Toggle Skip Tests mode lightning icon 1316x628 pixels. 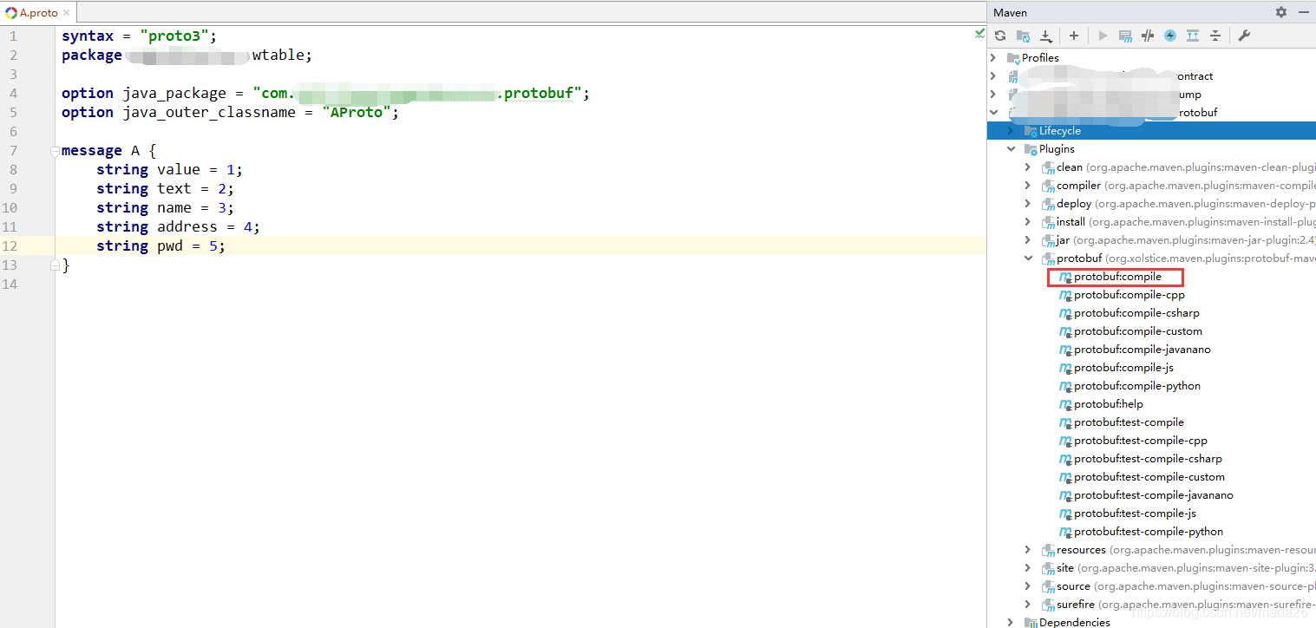point(1170,36)
